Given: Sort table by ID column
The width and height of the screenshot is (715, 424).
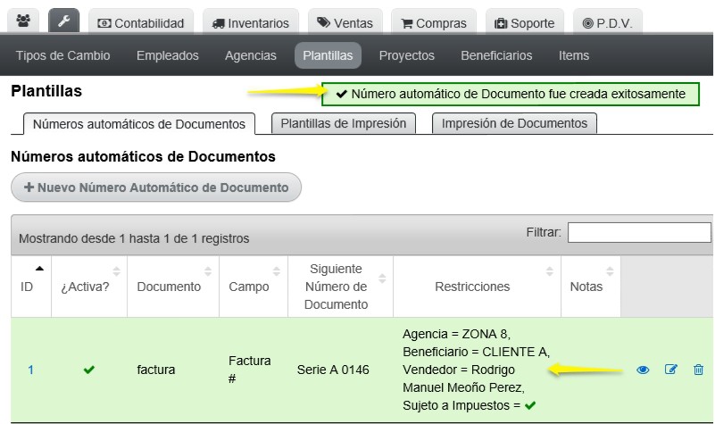Looking at the screenshot, I should 31,287.
